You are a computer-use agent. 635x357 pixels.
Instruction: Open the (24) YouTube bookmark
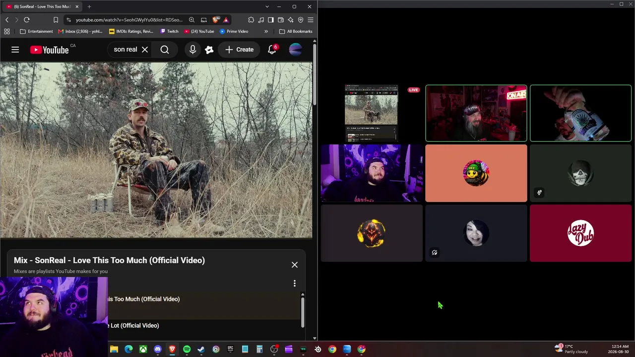tap(199, 31)
